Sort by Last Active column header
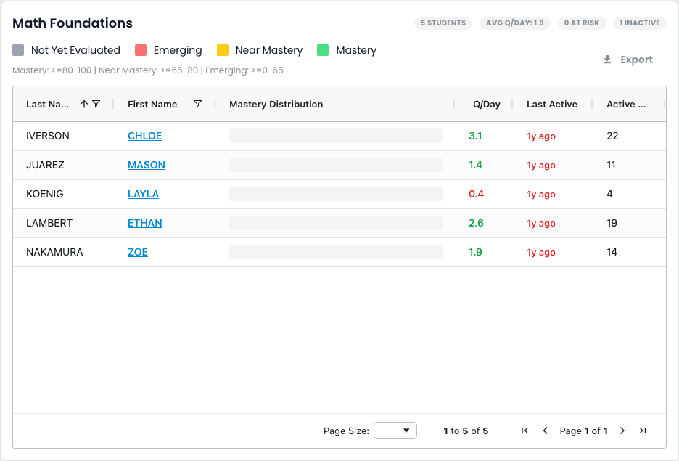This screenshot has height=461, width=679. (x=551, y=104)
